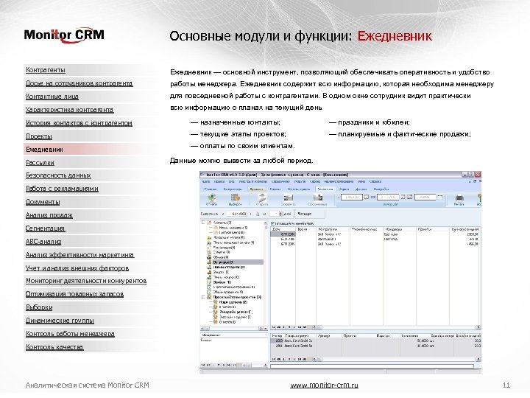Click the Сохранить toolbar icon
Screen dimensions: 530x398
pyautogui.click(x=288, y=199)
